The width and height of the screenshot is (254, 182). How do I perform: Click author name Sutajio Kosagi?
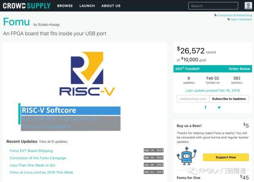(49, 24)
